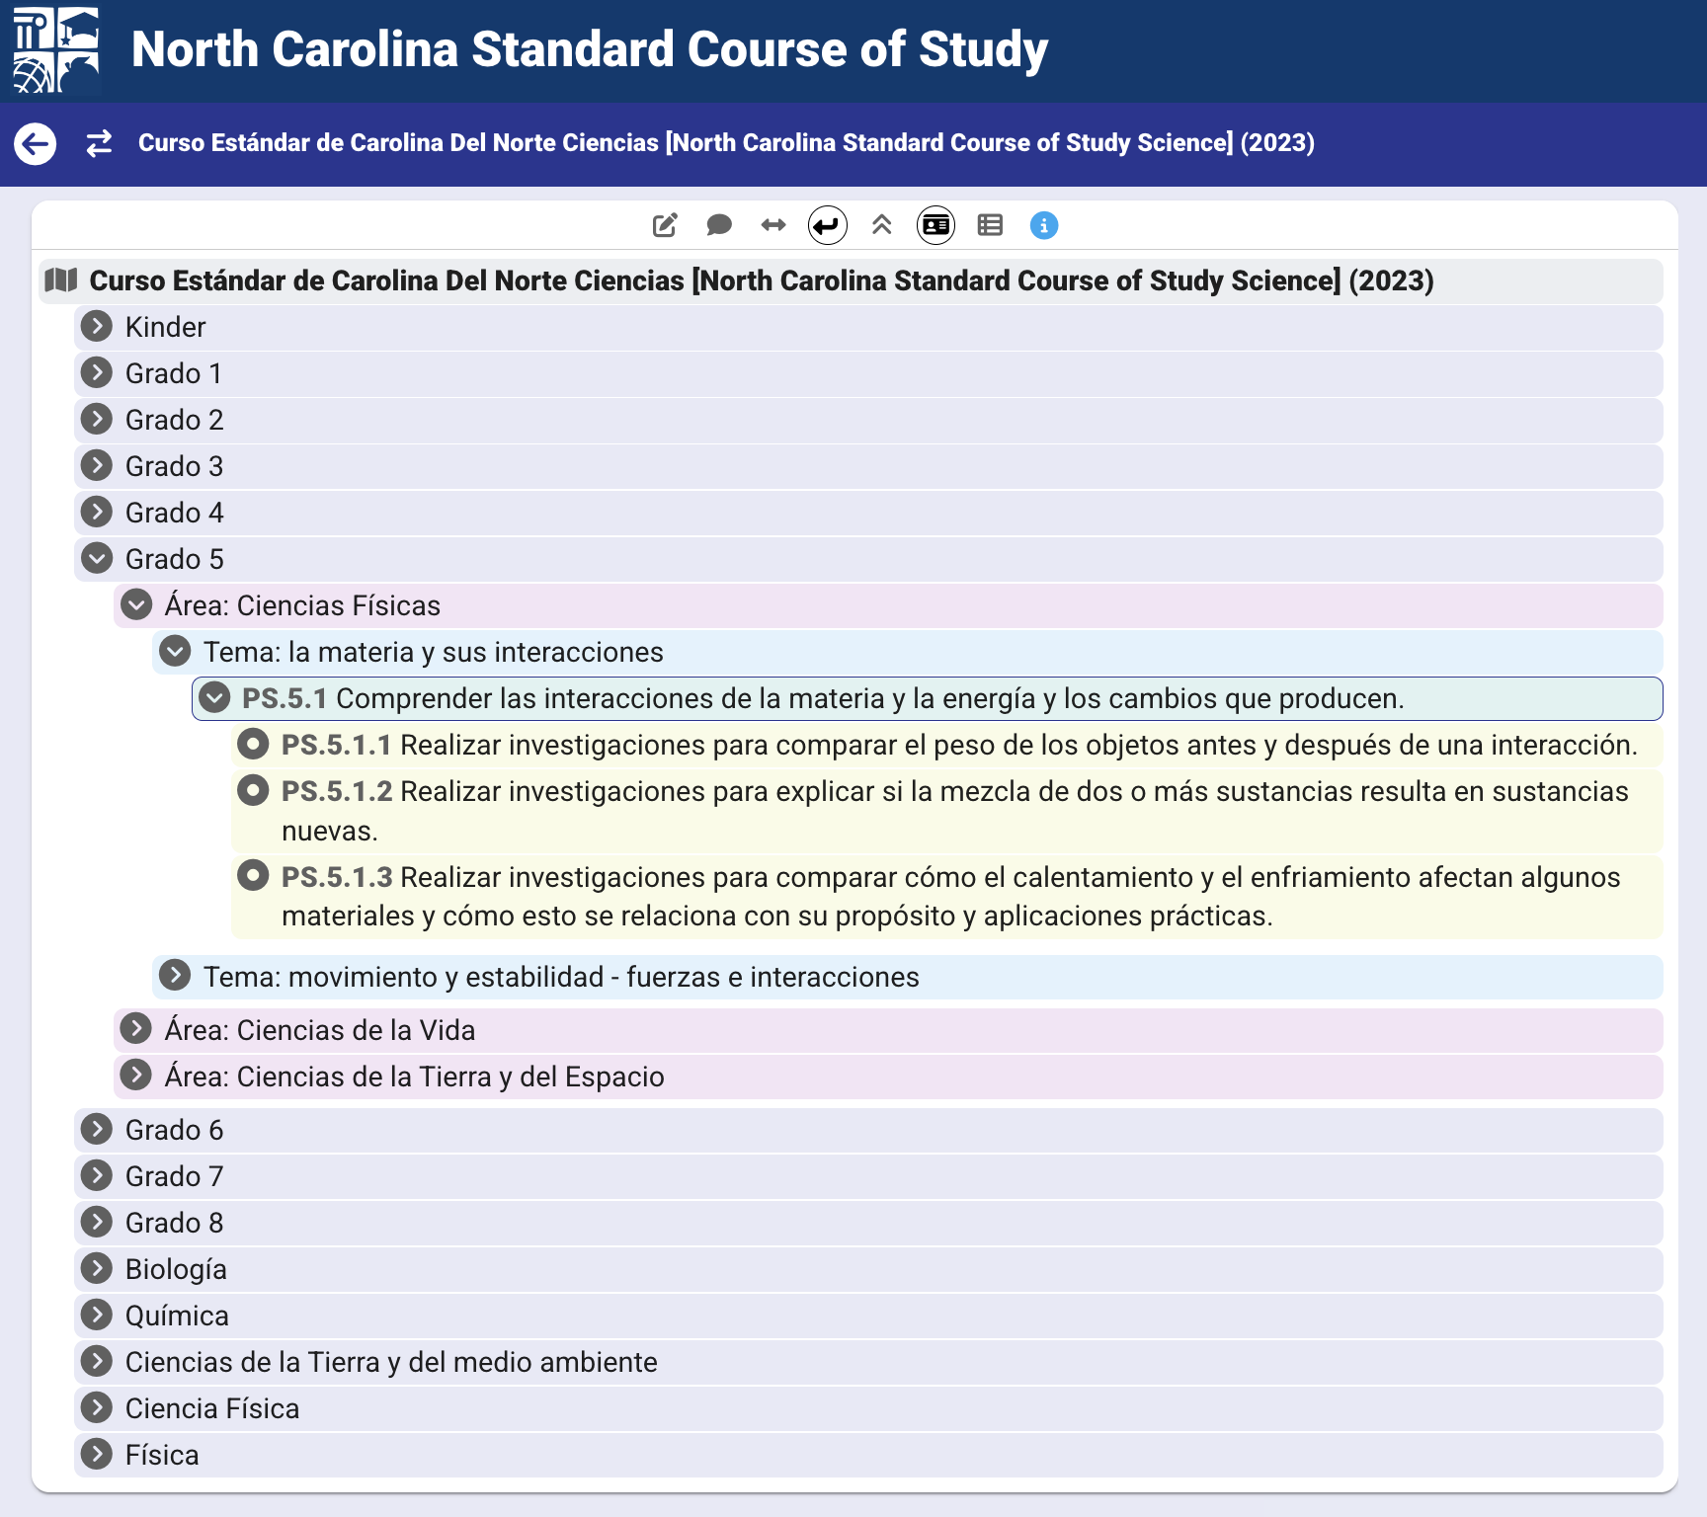Expand Grado 1 chevron

coord(97,372)
